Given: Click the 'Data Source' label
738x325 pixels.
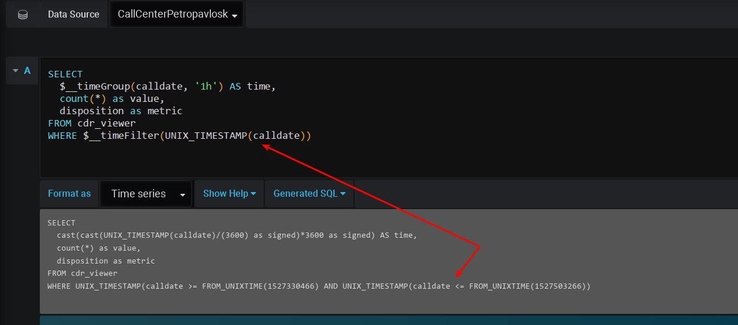Looking at the screenshot, I should tap(73, 14).
